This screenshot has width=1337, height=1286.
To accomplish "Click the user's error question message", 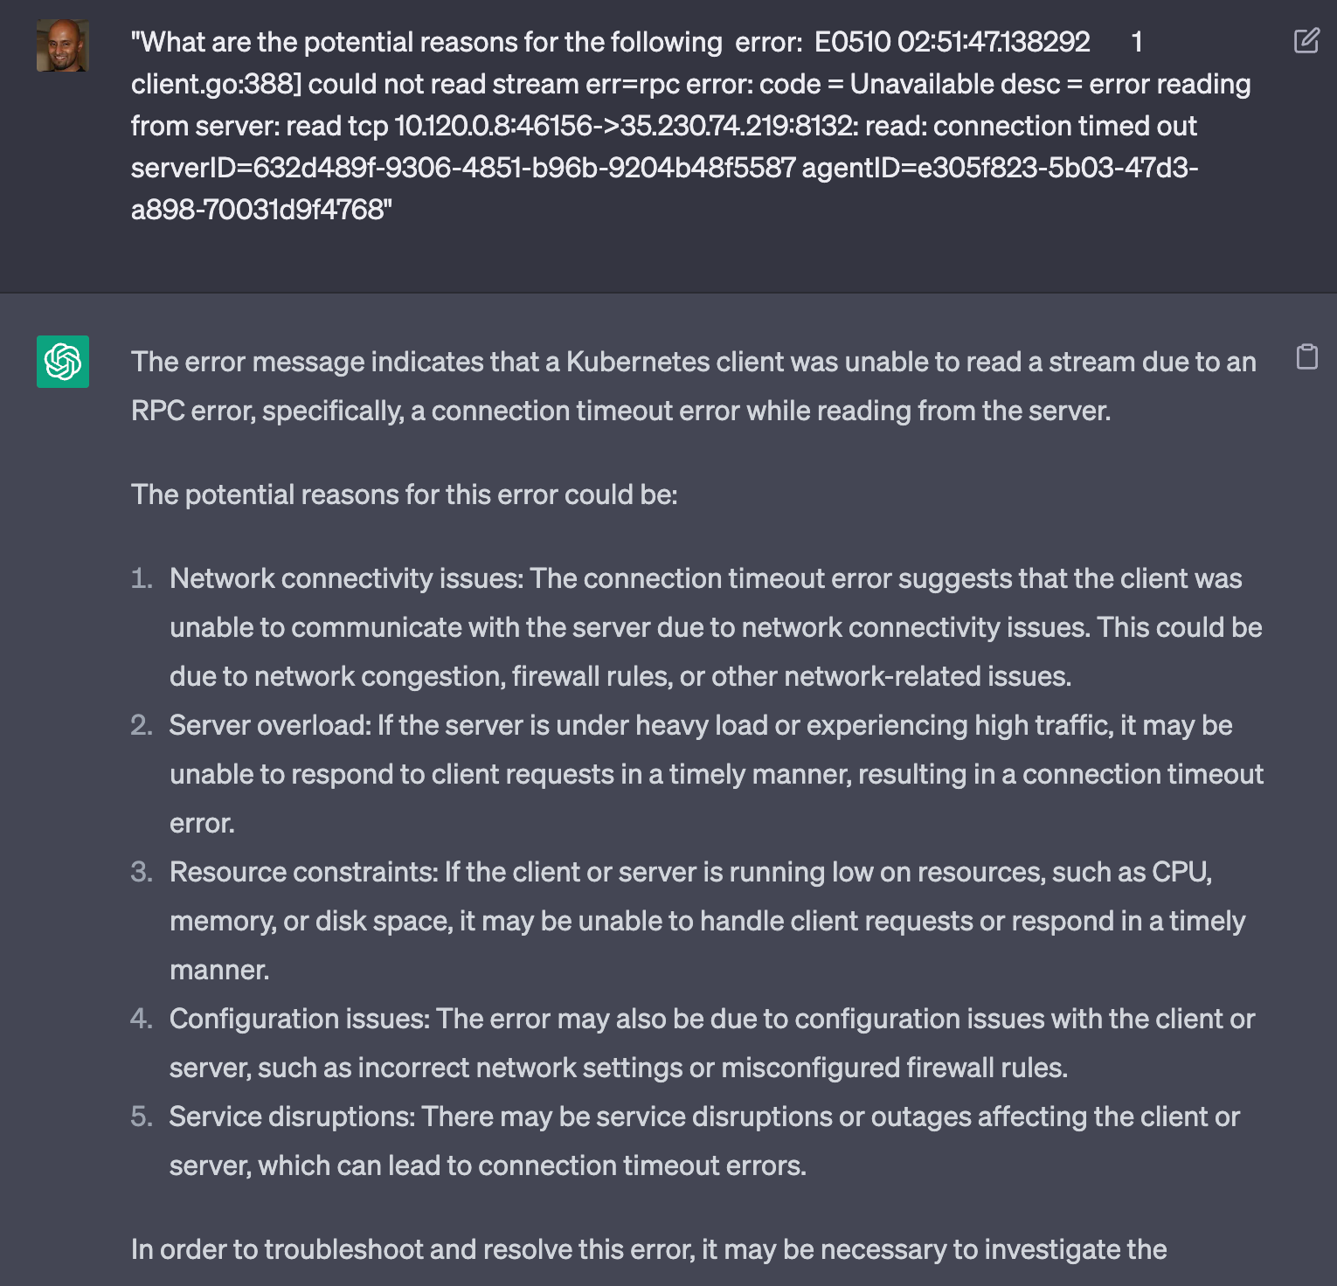I will pos(690,125).
